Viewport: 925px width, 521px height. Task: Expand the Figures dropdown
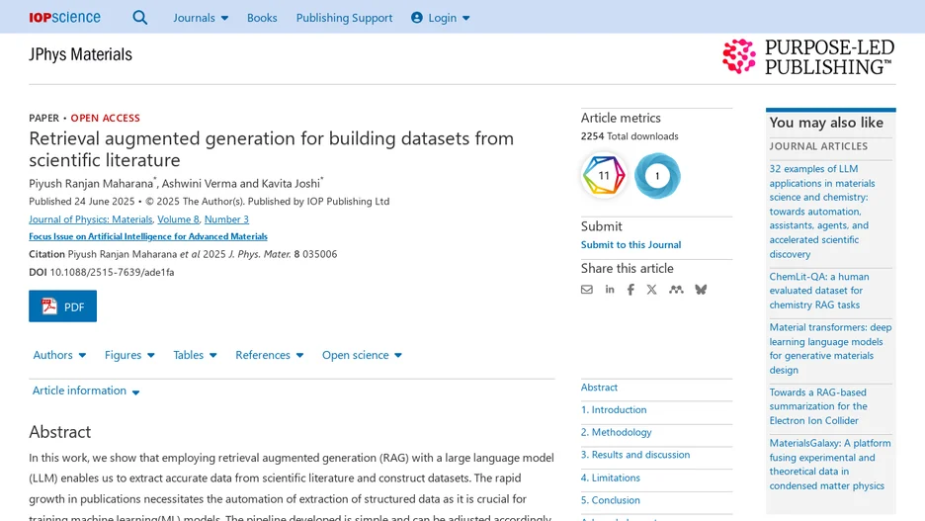[129, 355]
